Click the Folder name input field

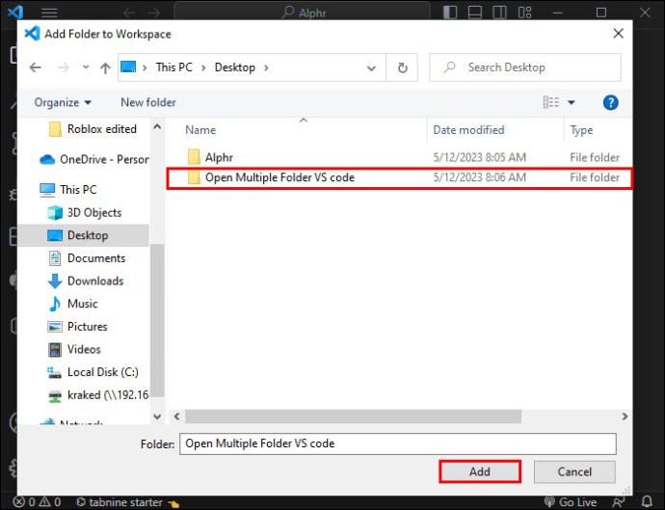click(x=398, y=443)
